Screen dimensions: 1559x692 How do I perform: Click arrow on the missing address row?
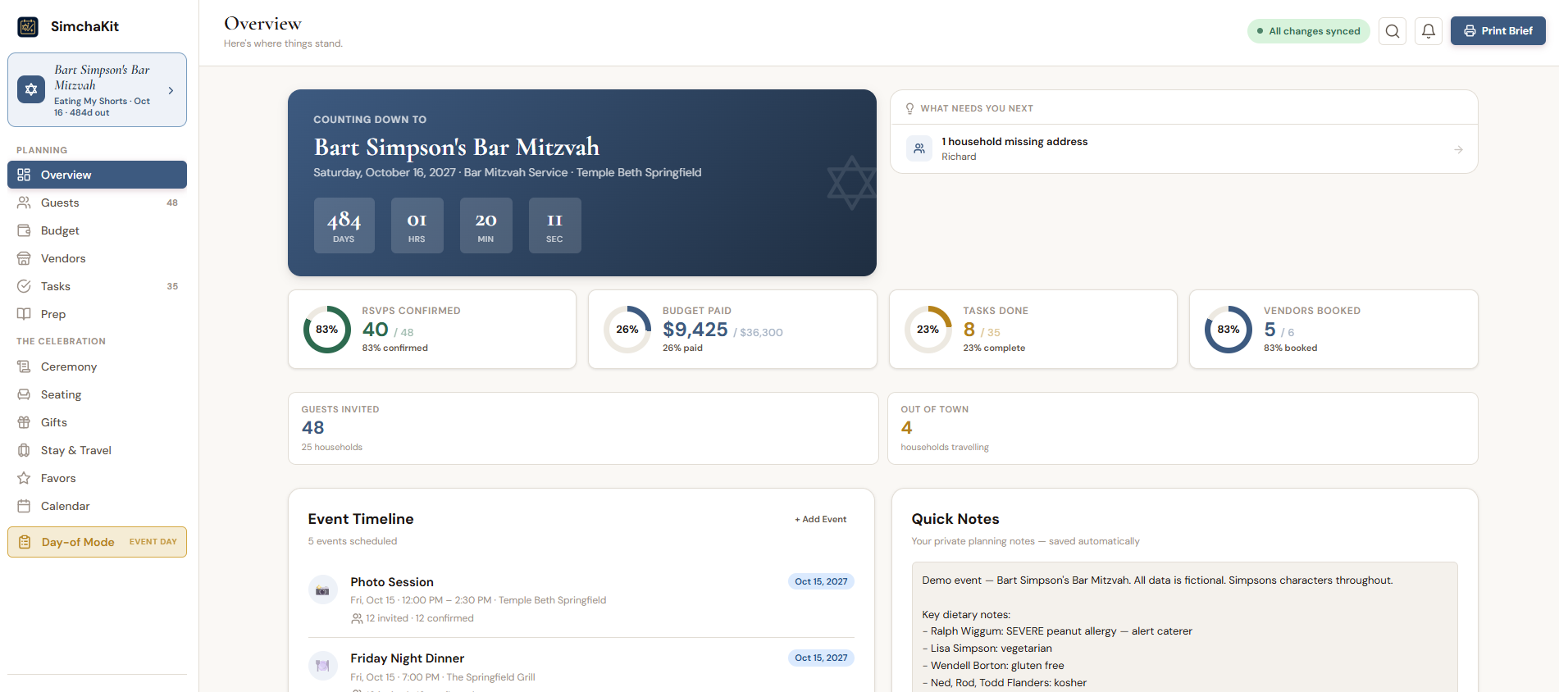[1458, 149]
